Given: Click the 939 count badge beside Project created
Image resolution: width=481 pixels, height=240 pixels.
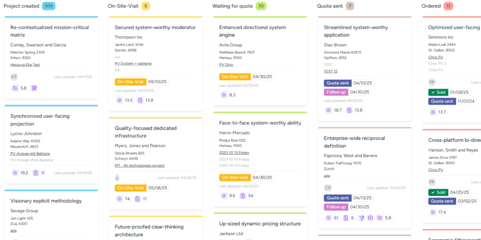Looking at the screenshot, I should 48,6.
